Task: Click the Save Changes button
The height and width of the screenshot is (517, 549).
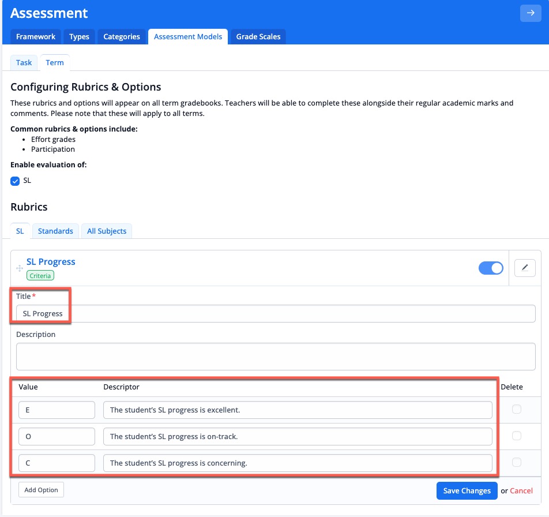Action: (467, 490)
